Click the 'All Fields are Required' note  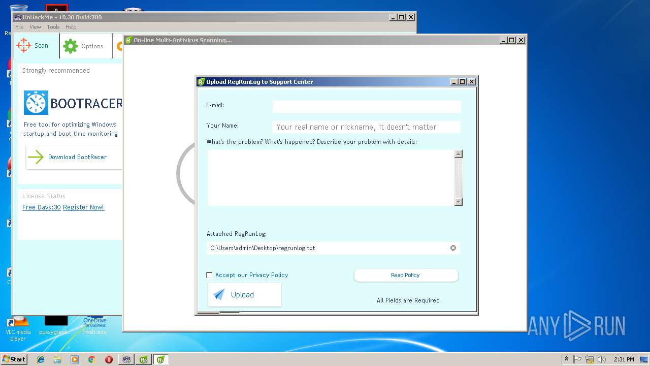pyautogui.click(x=408, y=300)
